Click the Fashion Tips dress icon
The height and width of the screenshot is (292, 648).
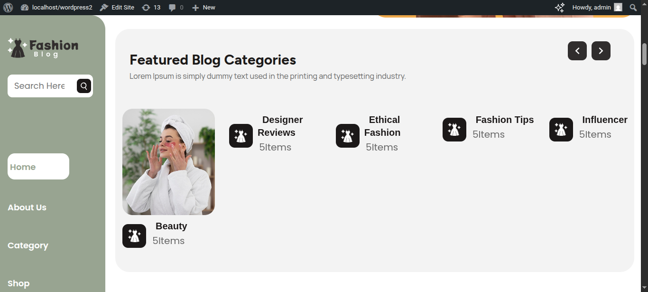click(454, 130)
